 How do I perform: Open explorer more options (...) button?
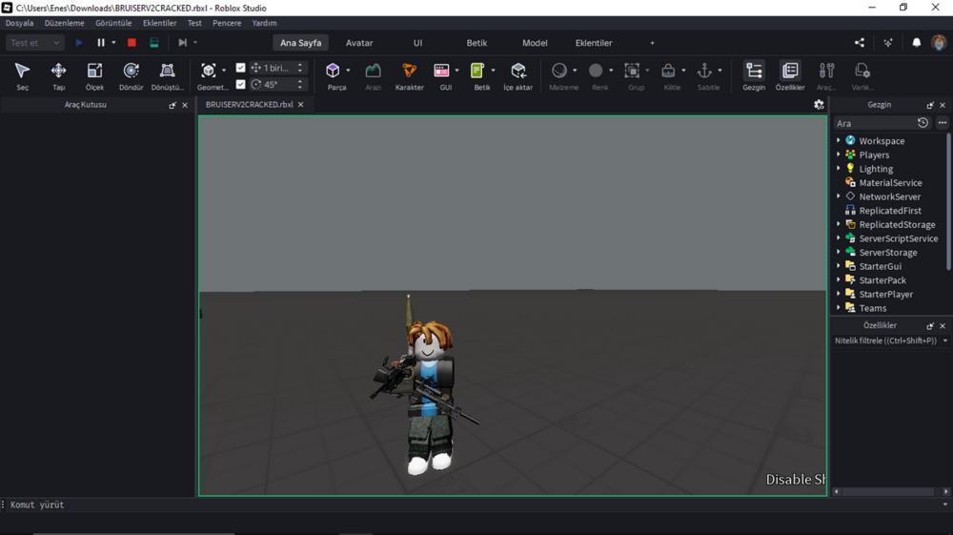943,123
